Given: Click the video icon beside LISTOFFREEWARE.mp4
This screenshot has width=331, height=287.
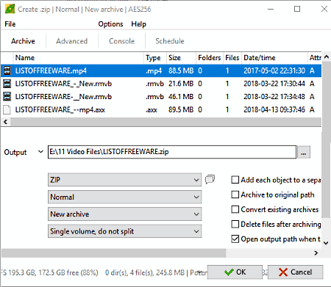Looking at the screenshot, I should (x=7, y=70).
